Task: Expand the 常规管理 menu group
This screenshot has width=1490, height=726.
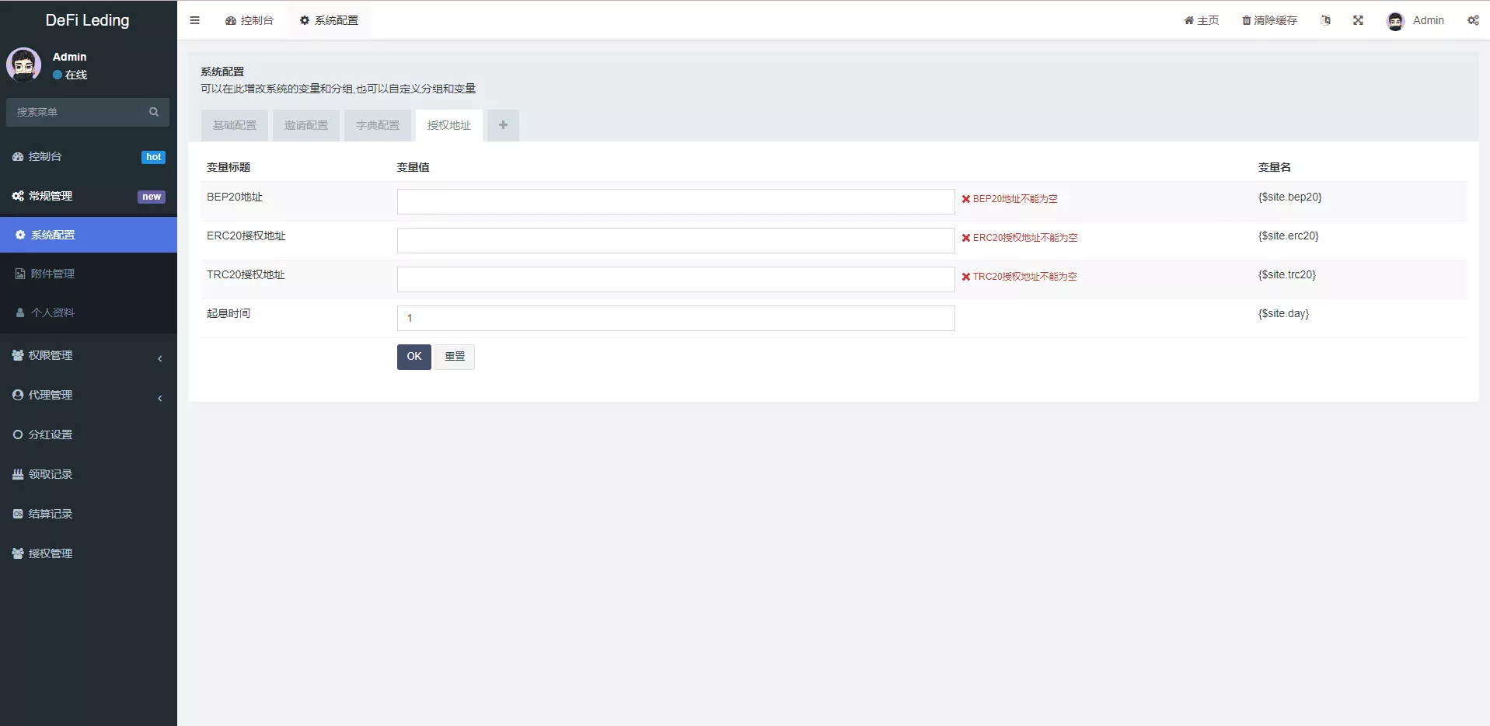Action: [x=51, y=196]
